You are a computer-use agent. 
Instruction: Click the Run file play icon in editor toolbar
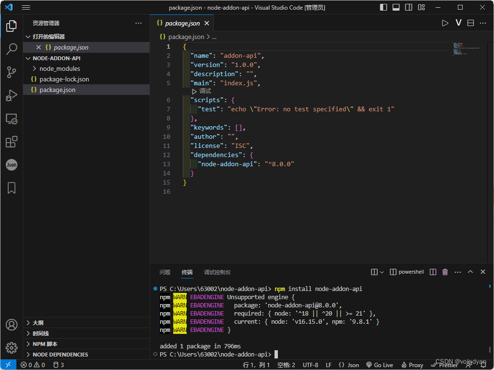coord(445,23)
